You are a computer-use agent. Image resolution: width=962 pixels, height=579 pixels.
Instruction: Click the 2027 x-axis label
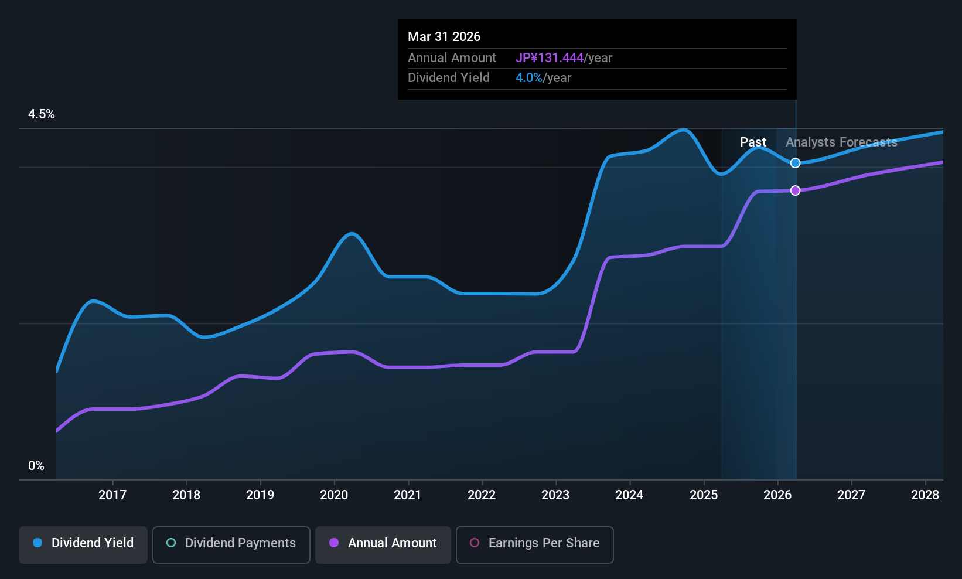click(851, 495)
